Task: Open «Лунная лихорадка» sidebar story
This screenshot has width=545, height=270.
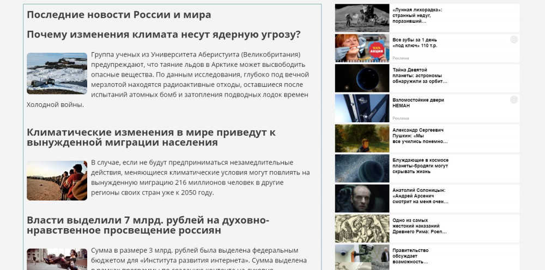Action: [417, 16]
